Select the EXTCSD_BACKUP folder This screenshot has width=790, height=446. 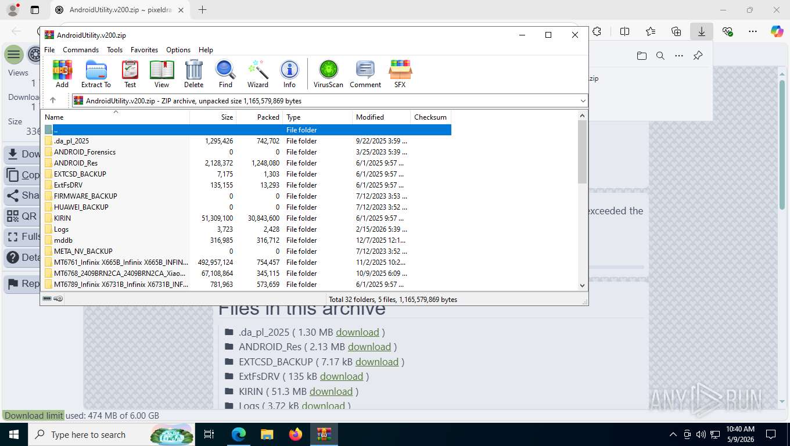click(247, 174)
